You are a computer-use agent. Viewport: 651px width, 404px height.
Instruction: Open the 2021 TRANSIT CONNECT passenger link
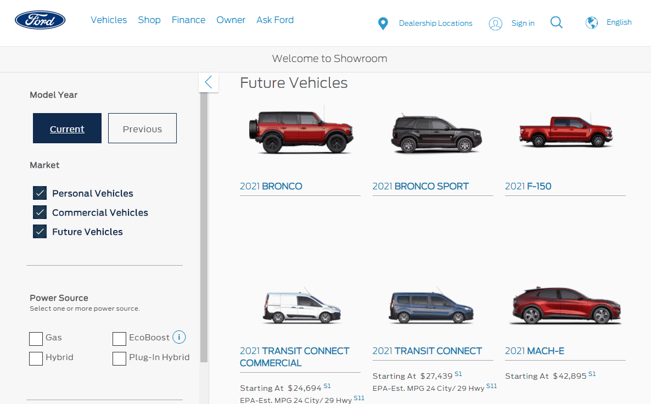pyautogui.click(x=427, y=351)
